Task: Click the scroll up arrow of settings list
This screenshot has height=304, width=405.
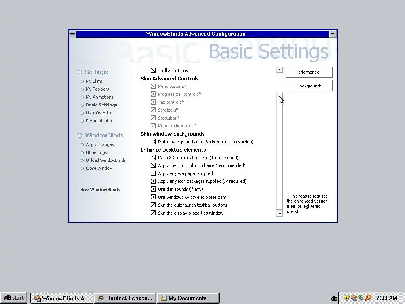Action: click(280, 70)
